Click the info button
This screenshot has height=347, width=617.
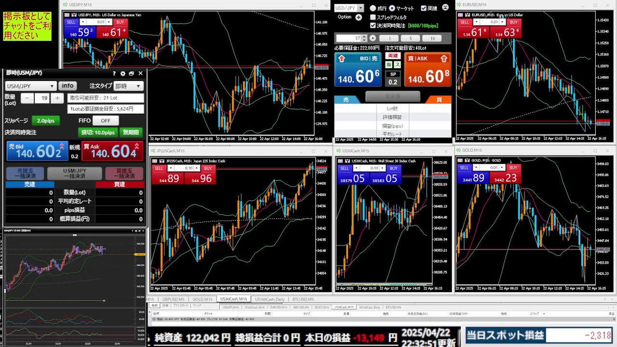point(67,86)
